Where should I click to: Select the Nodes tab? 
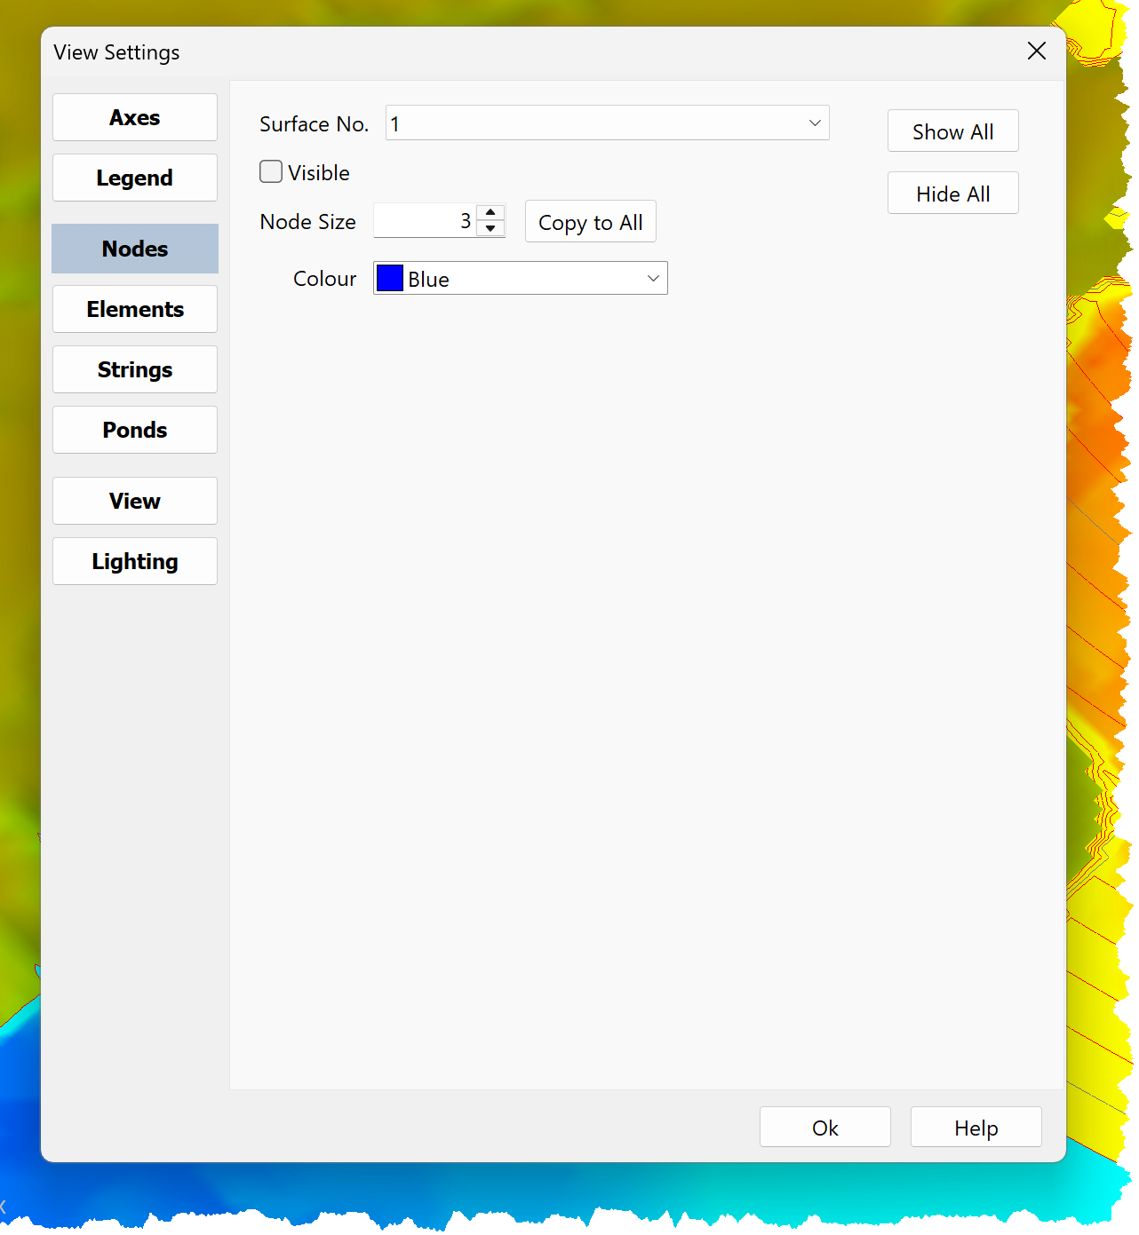pos(135,249)
